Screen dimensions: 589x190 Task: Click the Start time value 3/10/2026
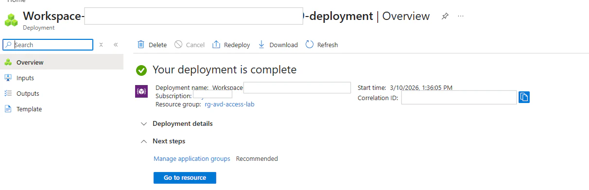pyautogui.click(x=421, y=88)
